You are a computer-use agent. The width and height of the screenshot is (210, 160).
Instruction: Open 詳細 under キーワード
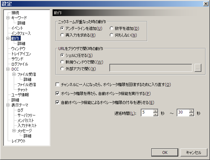pos(21,23)
